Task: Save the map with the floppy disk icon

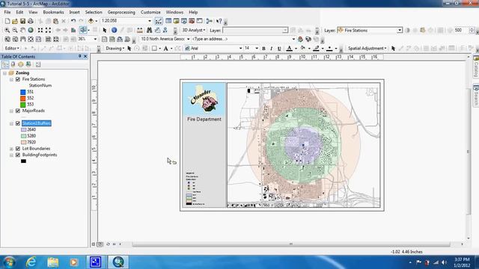Action: (x=22, y=21)
